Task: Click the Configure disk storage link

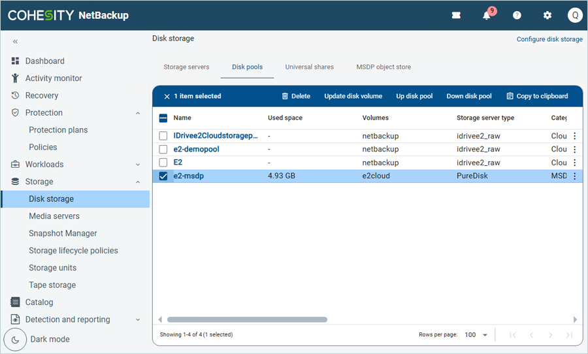Action: point(549,39)
